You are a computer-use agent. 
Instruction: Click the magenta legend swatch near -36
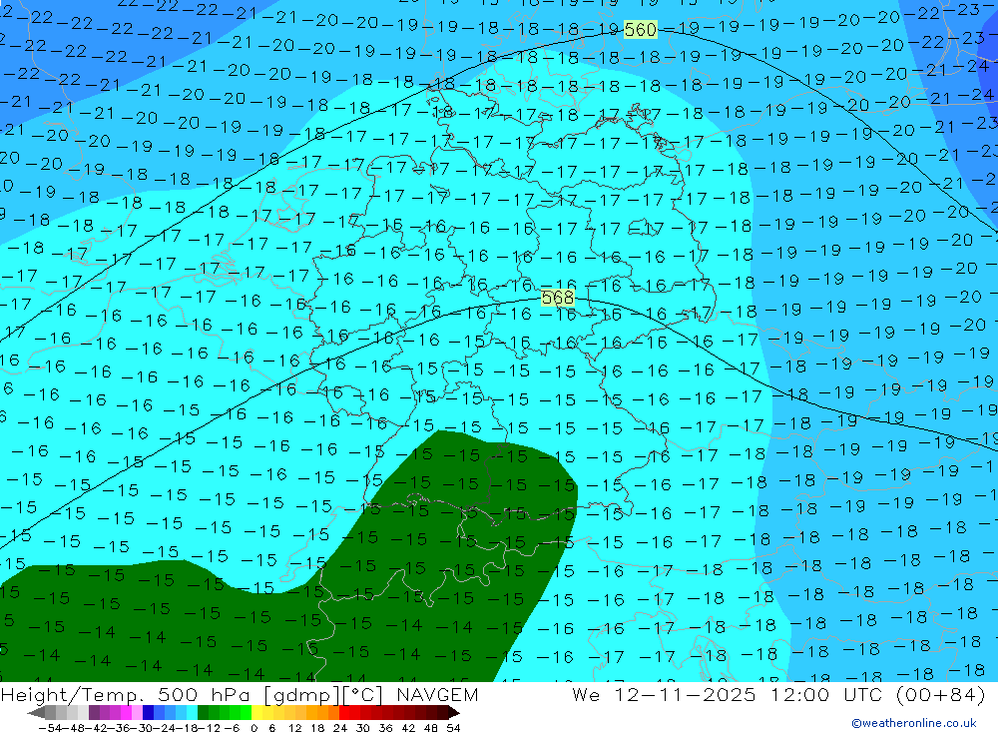(x=126, y=713)
